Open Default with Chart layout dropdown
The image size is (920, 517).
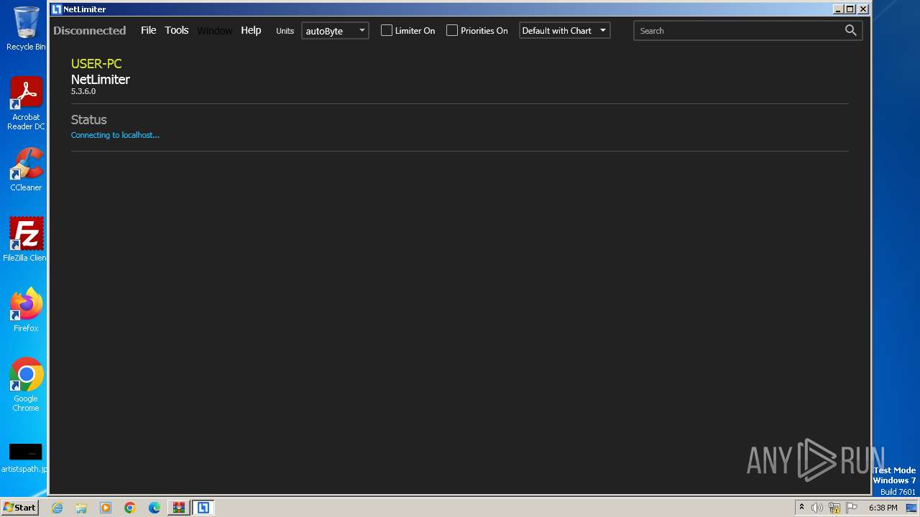(x=565, y=30)
